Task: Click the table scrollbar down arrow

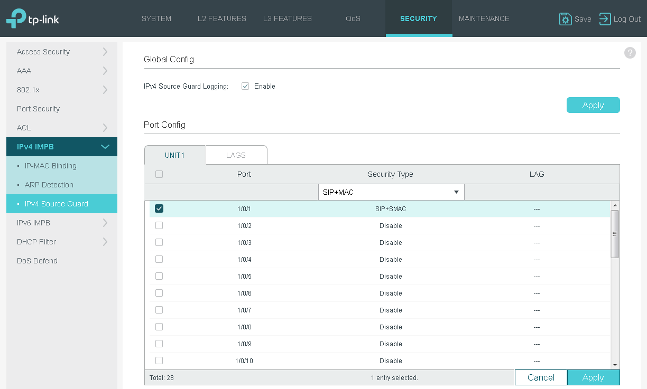Action: click(x=615, y=365)
